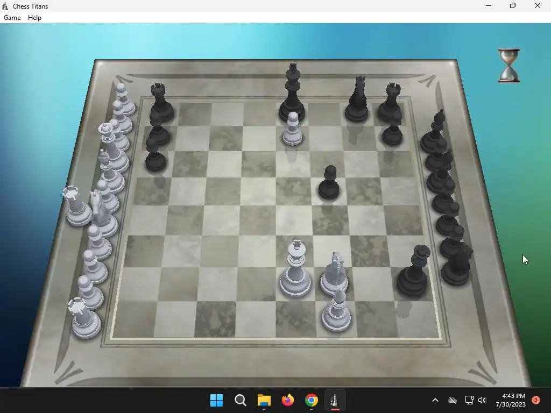Open the network display tray icon
The image size is (551, 413).
pyautogui.click(x=469, y=400)
